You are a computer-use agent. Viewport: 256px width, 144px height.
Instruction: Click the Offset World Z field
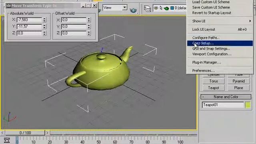pos(74,33)
